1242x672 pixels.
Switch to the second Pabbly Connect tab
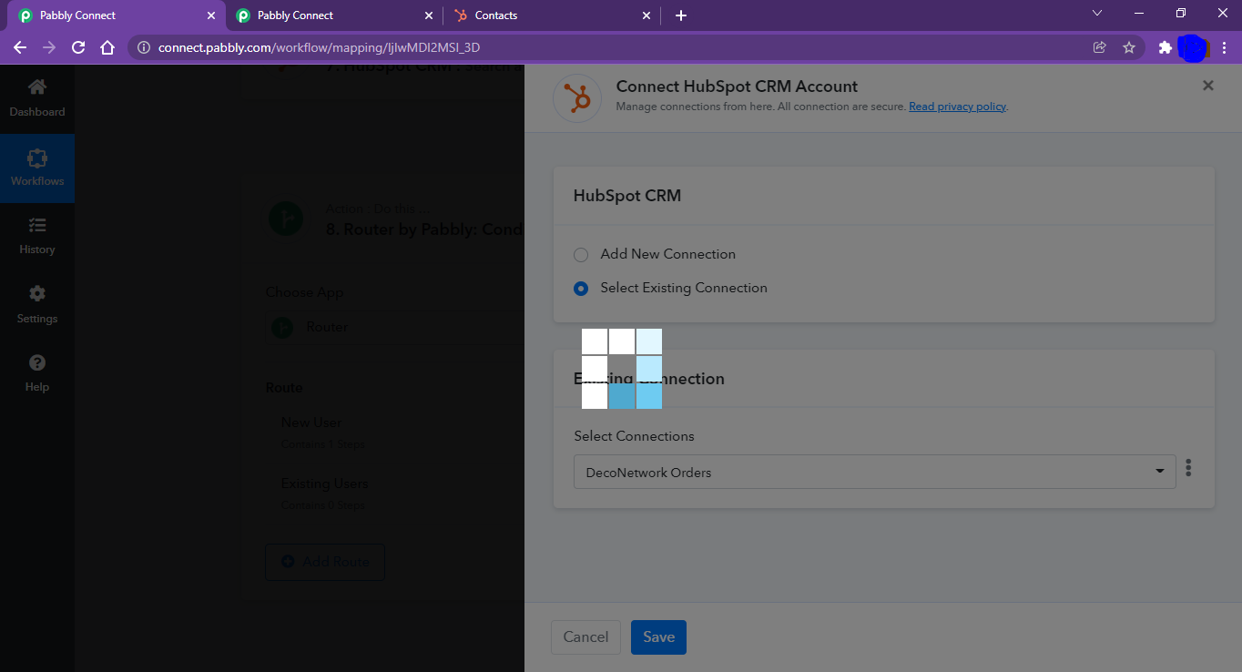[332, 15]
